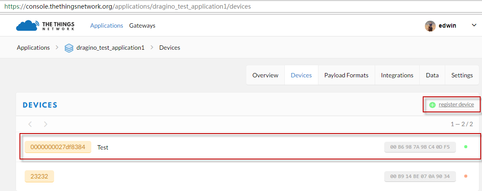This screenshot has height=191, width=482.
Task: Switch to the Integrations tab
Action: [397, 75]
